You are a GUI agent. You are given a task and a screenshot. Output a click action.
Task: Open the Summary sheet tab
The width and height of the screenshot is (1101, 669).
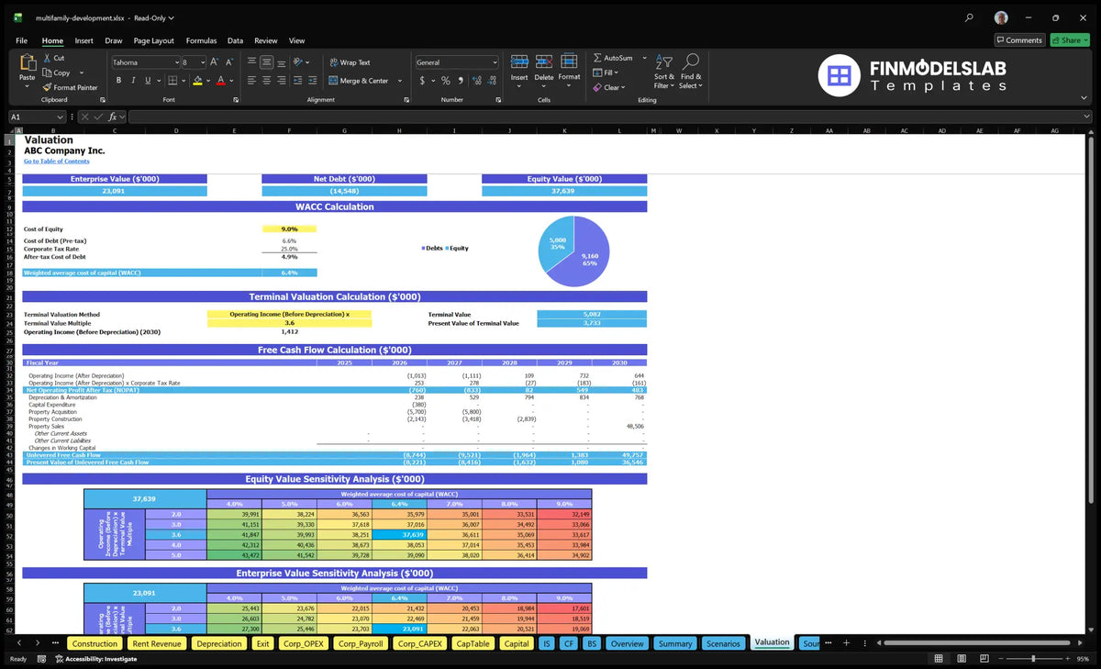point(675,643)
